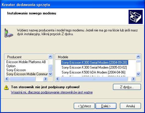Click the Producent list right arrow
This screenshot has height=113, width=145.
[x=45, y=79]
